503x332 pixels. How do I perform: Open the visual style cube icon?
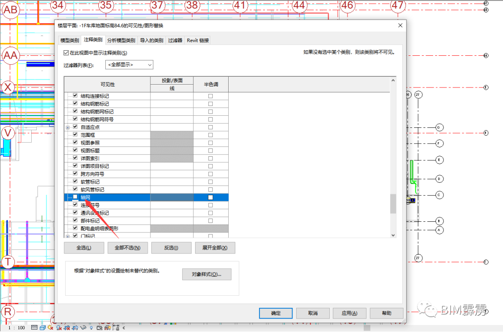42,328
